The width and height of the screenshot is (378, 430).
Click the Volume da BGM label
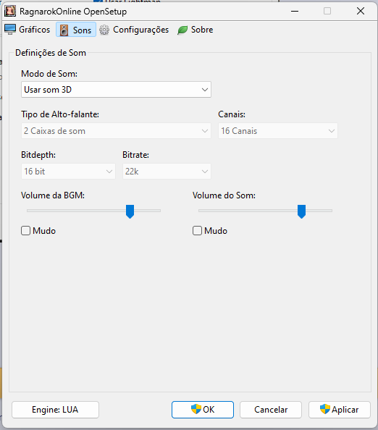[53, 195]
